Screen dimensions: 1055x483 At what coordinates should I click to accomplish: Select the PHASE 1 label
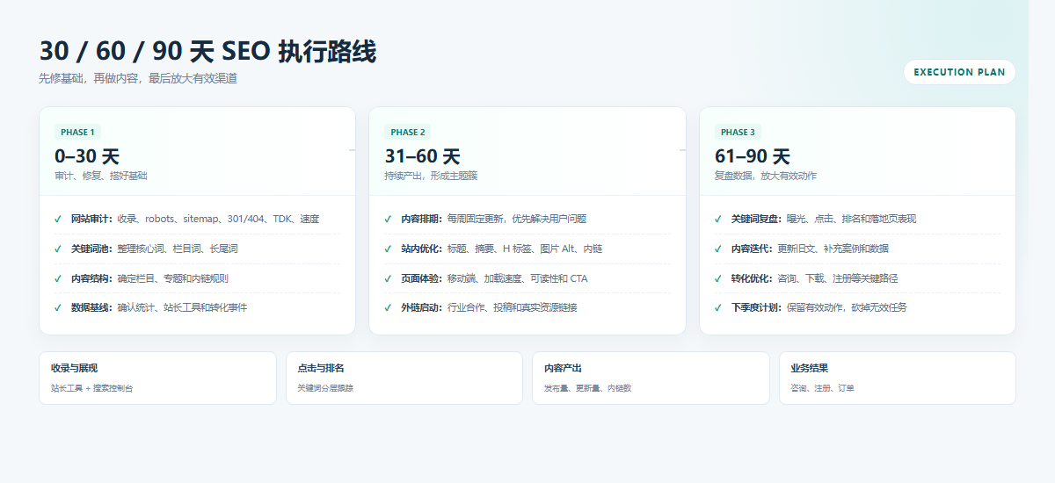click(x=77, y=133)
